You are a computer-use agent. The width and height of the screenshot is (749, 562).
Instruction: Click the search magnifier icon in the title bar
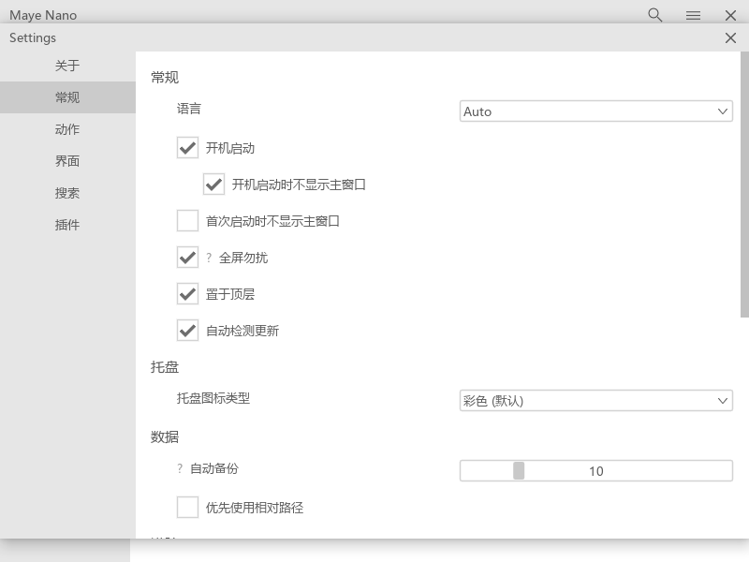pyautogui.click(x=654, y=15)
